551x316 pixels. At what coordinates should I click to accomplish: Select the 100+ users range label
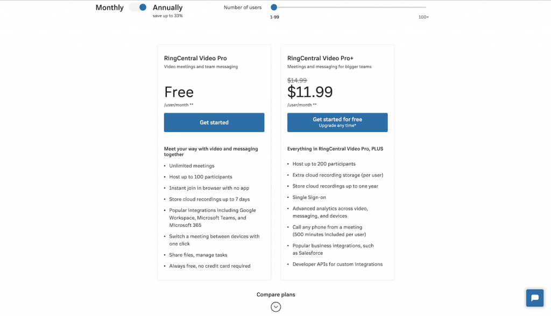(x=423, y=17)
